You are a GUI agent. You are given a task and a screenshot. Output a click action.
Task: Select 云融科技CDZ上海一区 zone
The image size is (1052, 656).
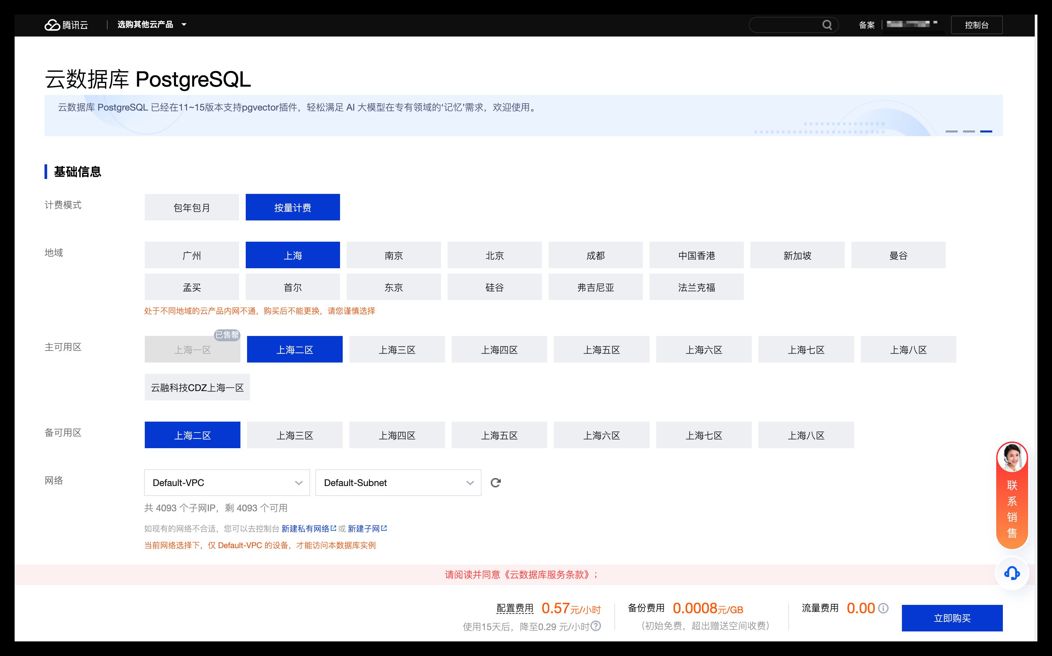pos(197,387)
